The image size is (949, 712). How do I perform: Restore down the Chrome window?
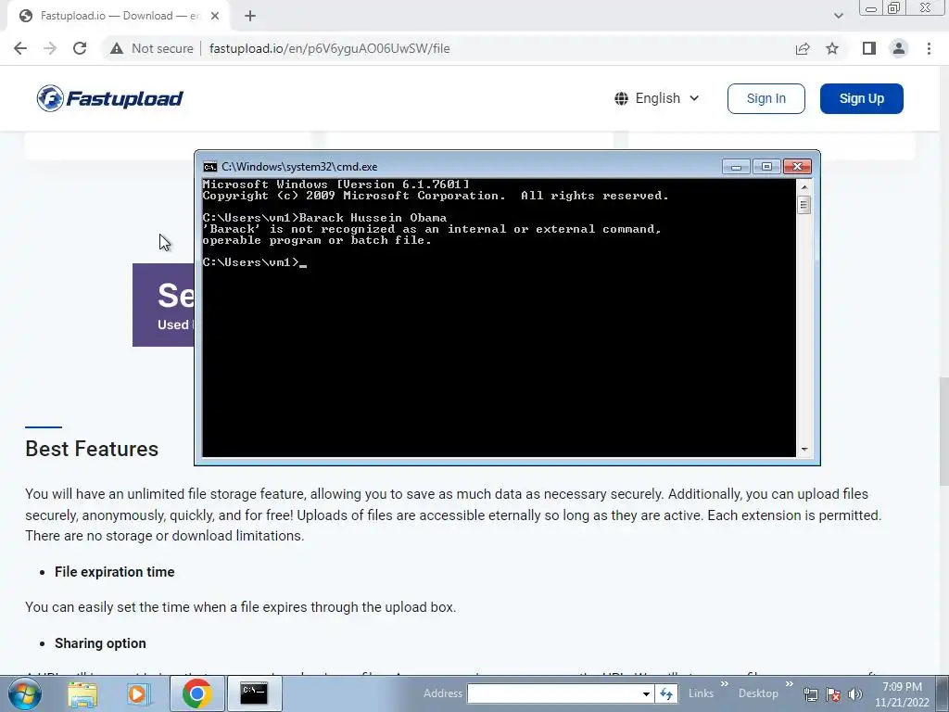pos(894,8)
